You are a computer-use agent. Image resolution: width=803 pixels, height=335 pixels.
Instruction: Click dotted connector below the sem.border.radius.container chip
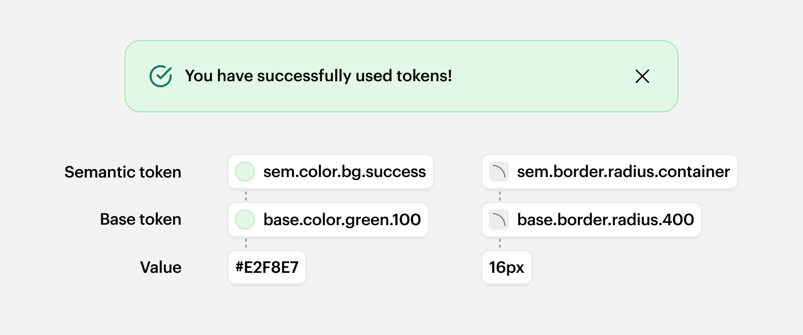click(500, 196)
